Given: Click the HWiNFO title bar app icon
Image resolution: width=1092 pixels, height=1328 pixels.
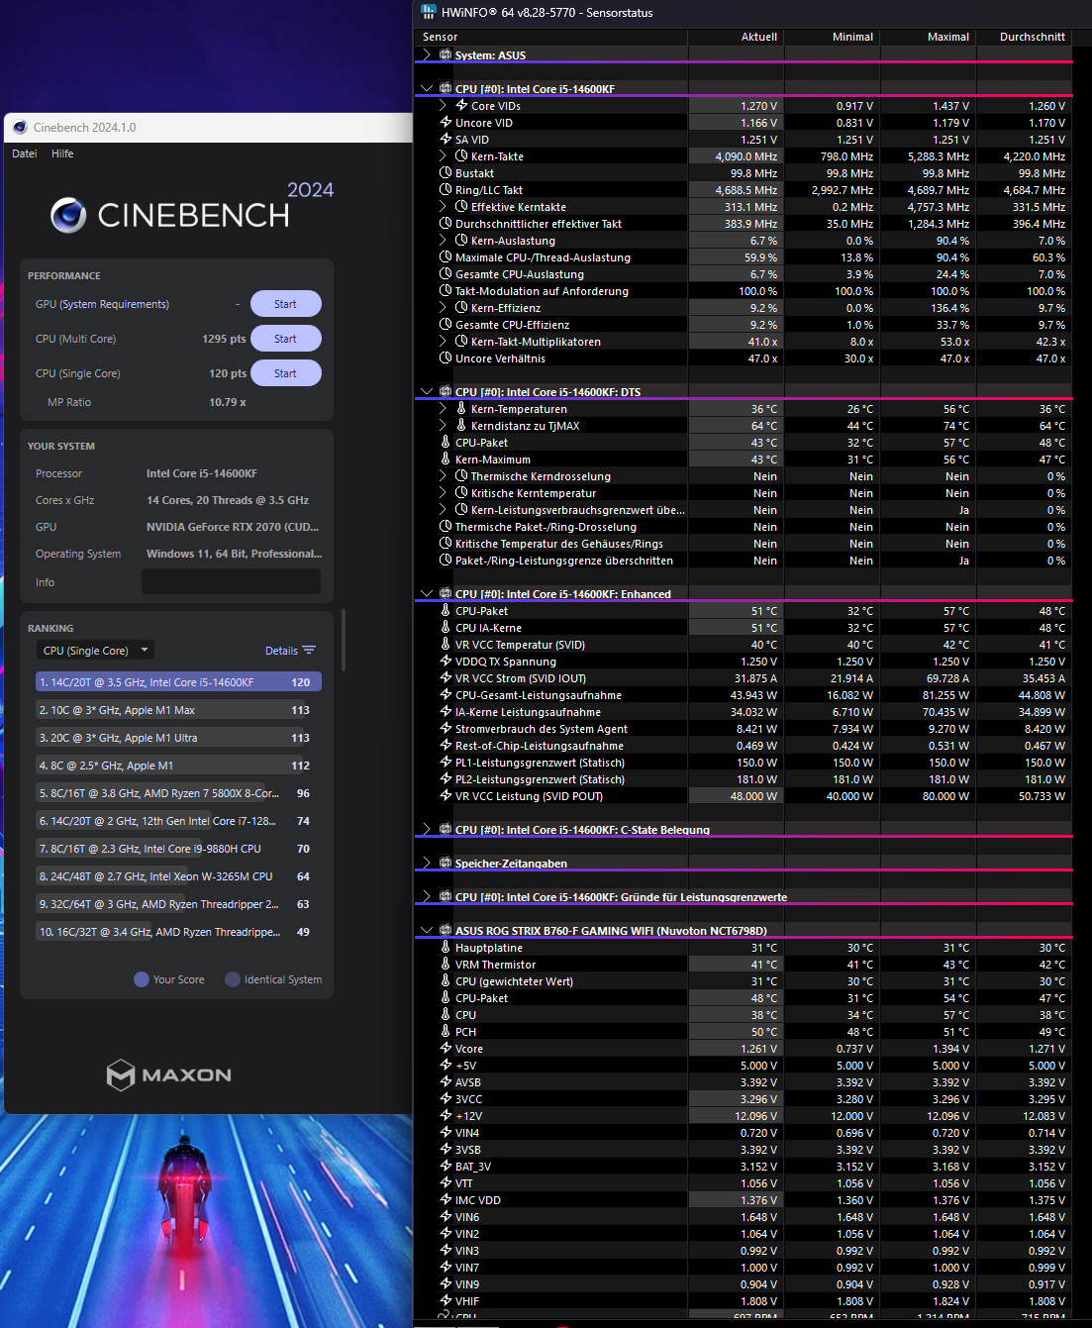Looking at the screenshot, I should 428,12.
